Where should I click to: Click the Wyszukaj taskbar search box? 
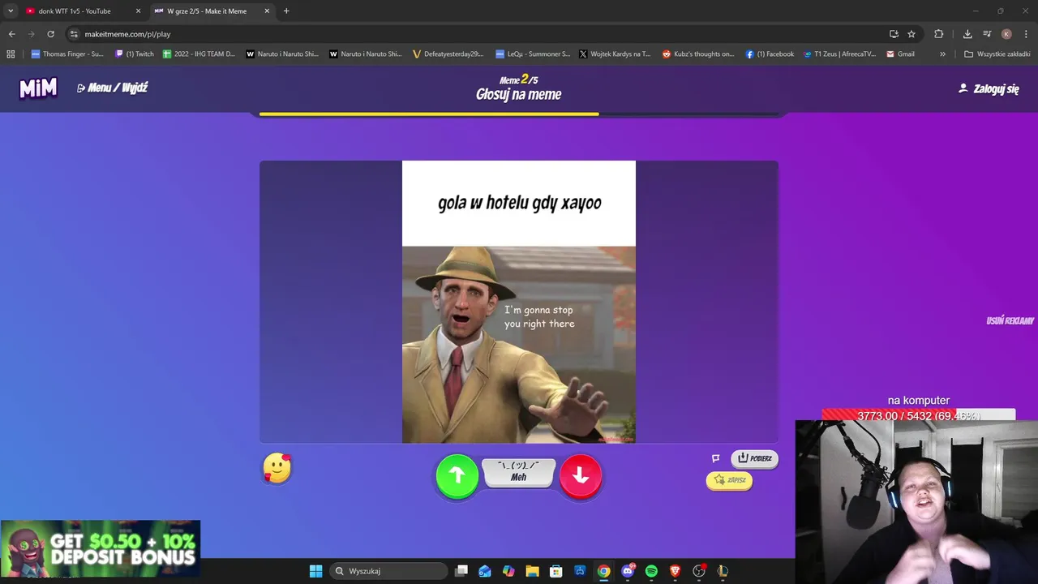pyautogui.click(x=388, y=571)
